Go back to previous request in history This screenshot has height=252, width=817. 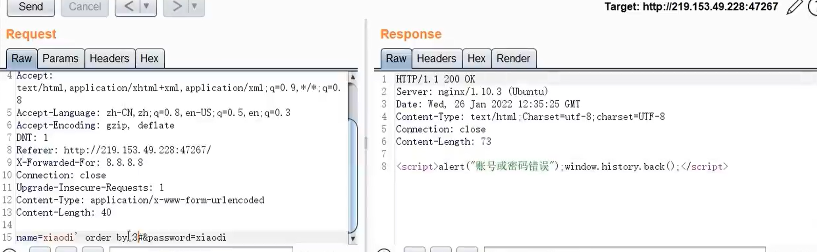tap(129, 7)
